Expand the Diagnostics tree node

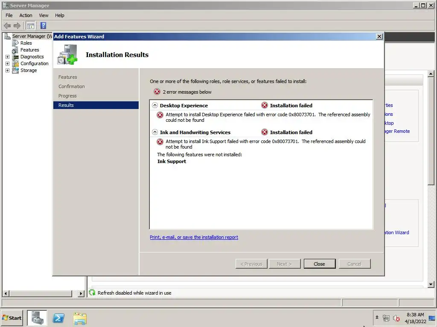[x=8, y=57]
